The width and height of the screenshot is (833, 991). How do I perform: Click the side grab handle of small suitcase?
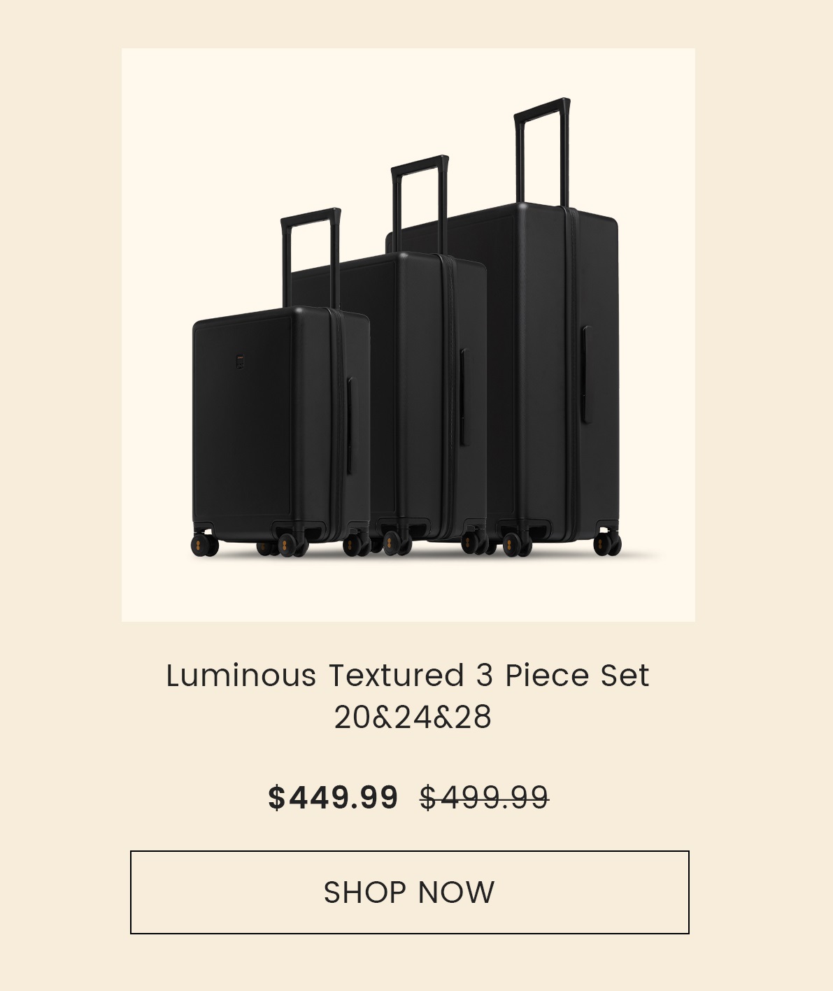(x=350, y=427)
